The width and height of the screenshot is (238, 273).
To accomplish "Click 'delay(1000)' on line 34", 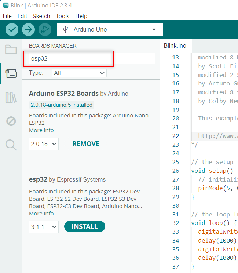I will pyautogui.click(x=217, y=240).
